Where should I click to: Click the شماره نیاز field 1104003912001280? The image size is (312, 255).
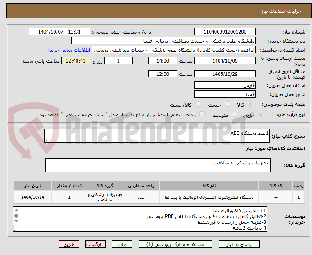tap(225, 32)
